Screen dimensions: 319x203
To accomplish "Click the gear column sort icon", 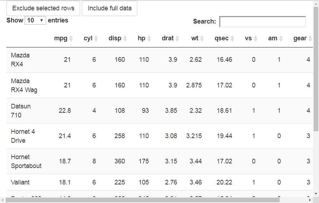I will pyautogui.click(x=310, y=39).
